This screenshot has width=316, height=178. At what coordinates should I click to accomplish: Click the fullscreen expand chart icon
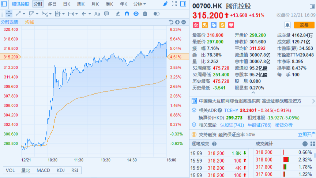pyautogui.click(x=174, y=4)
